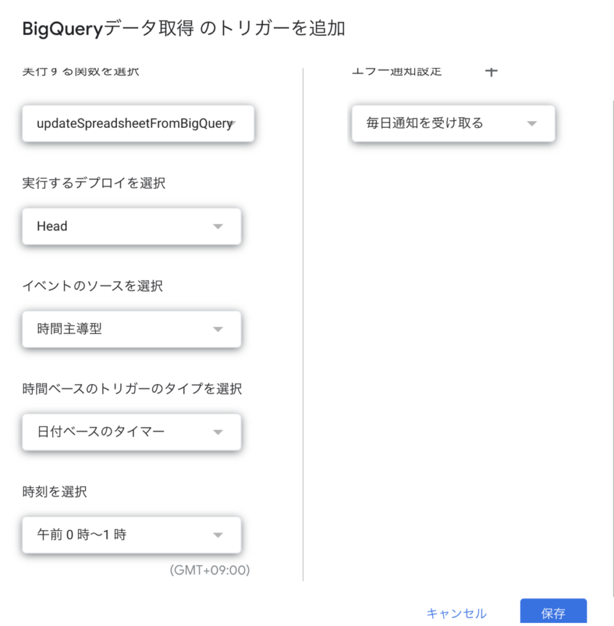Click the キャンセル link
This screenshot has height=626, width=614.
point(456,613)
